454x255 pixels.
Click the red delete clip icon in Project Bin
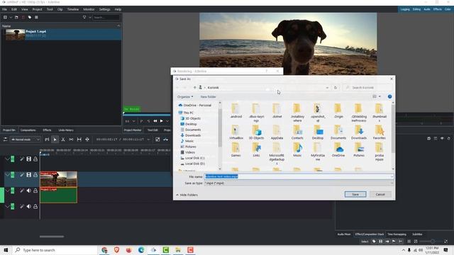(23, 17)
